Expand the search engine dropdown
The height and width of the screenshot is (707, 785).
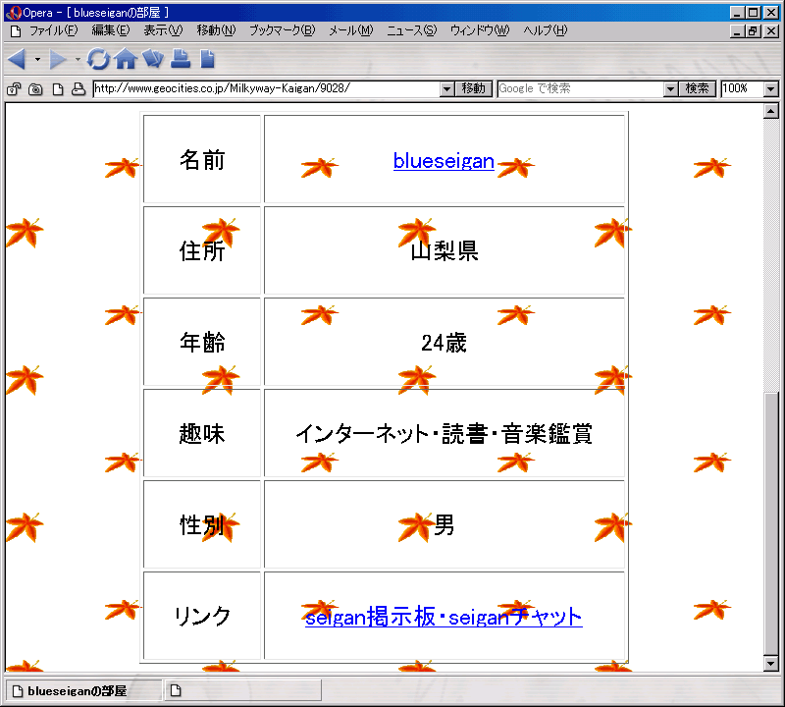click(x=671, y=89)
